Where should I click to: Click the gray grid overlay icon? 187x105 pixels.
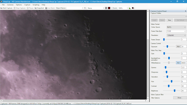(106, 8)
